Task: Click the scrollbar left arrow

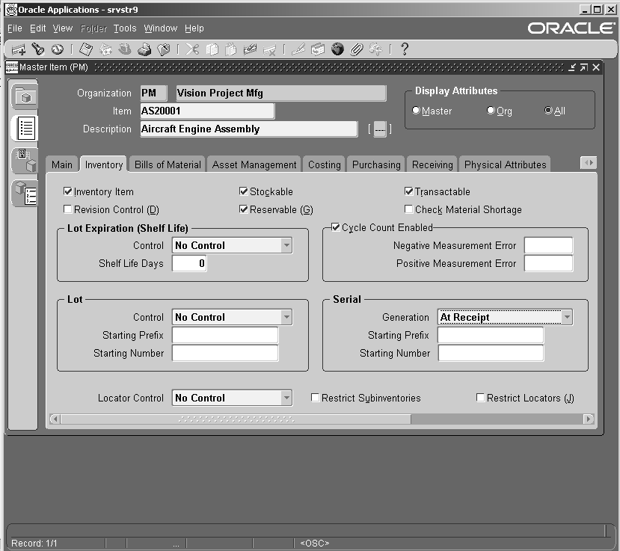Action: [55, 419]
